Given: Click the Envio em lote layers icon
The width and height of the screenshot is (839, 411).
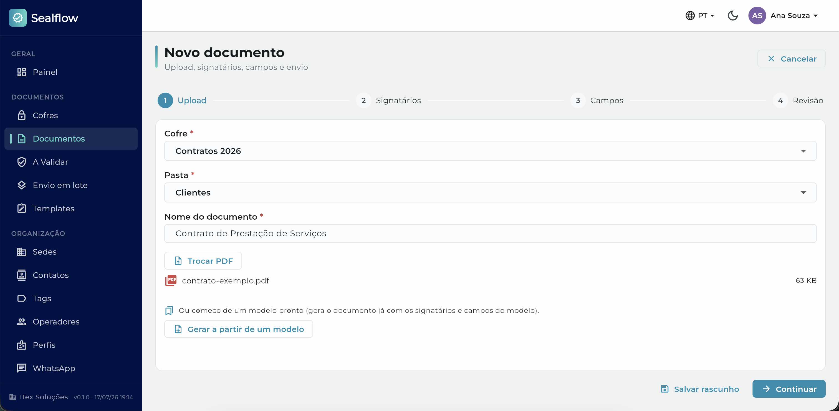Looking at the screenshot, I should pos(21,185).
